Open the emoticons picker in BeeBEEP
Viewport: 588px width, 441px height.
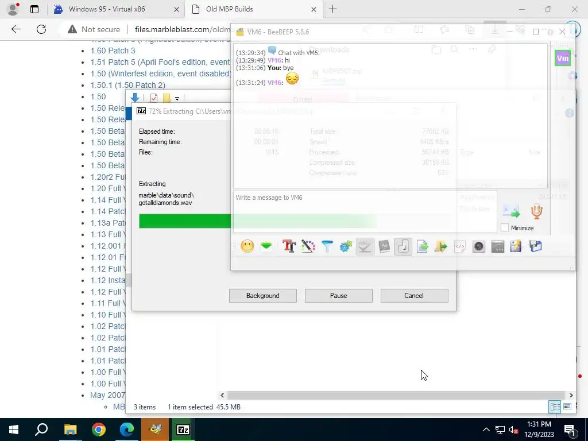click(247, 246)
